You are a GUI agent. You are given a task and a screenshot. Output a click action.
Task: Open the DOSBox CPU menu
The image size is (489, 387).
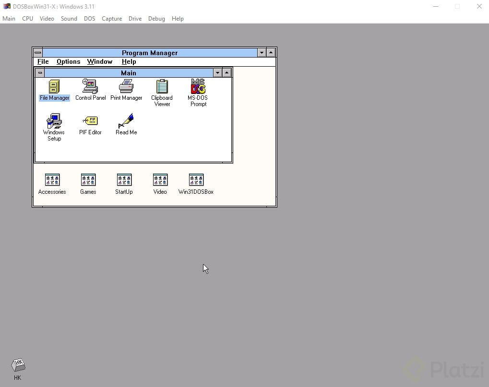coord(27,19)
